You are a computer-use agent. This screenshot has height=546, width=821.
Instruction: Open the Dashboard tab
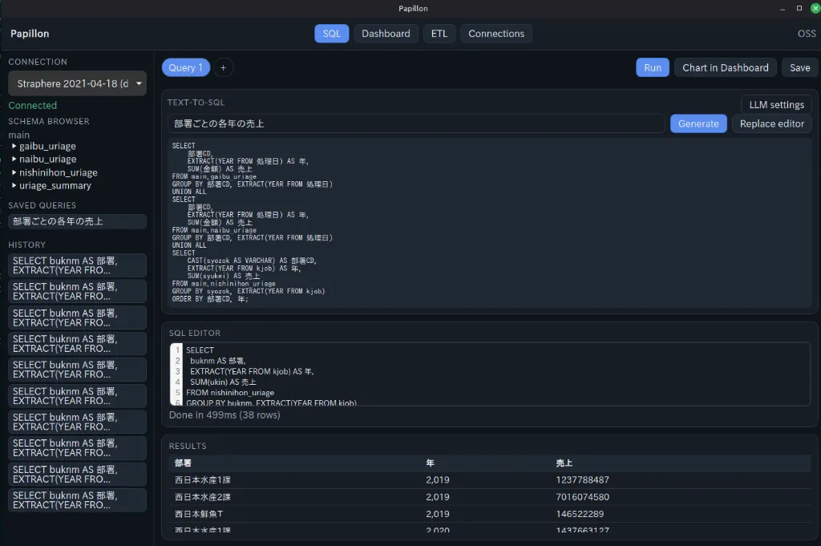(x=386, y=34)
